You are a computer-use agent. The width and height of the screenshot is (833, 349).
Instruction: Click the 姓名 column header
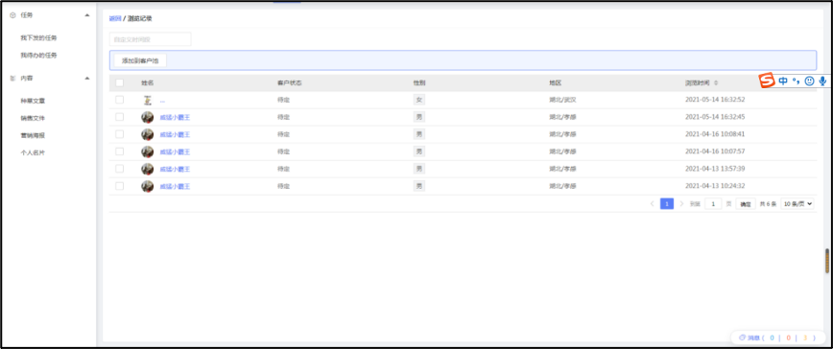click(x=147, y=83)
